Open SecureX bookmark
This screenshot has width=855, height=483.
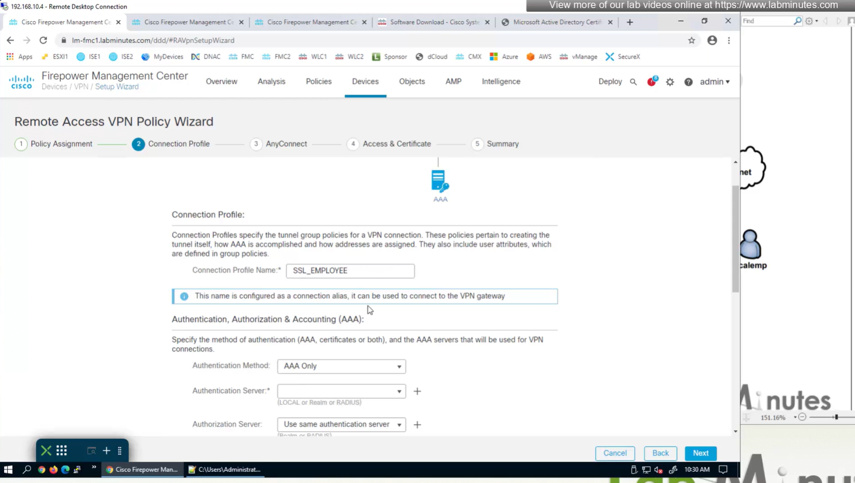click(623, 57)
